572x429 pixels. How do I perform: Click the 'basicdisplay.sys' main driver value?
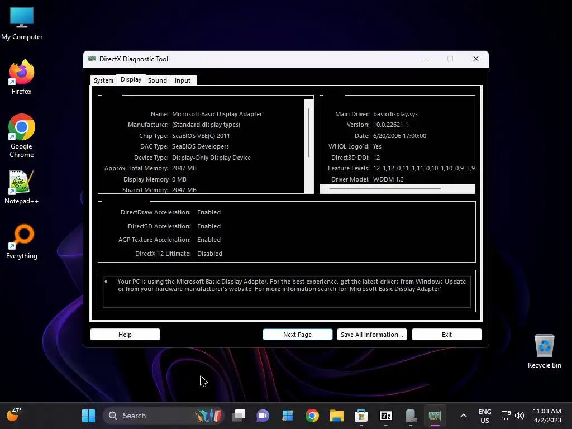tap(395, 114)
